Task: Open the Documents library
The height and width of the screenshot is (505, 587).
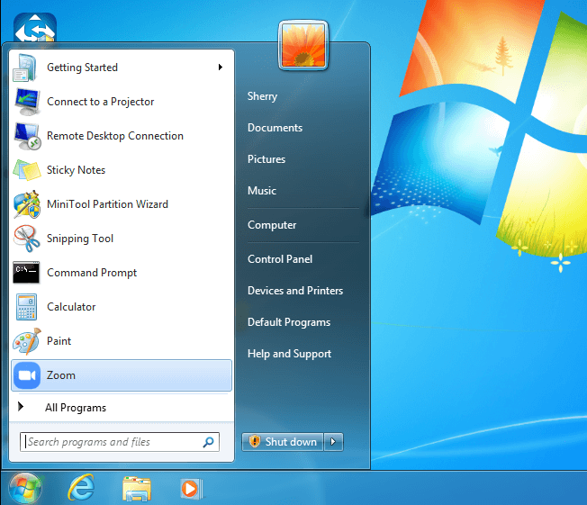Action: [275, 128]
